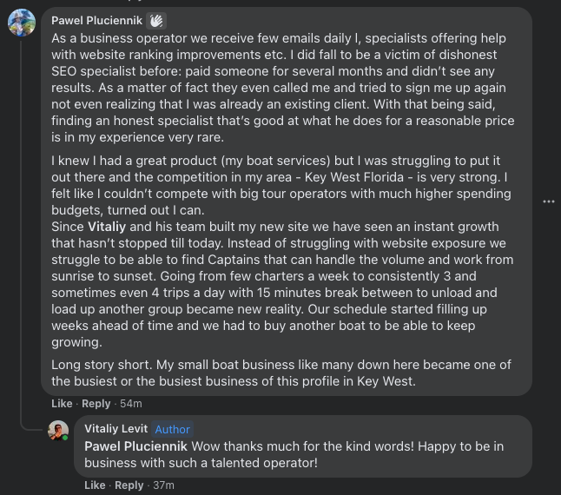The image size is (561, 495).
Task: Open the three-dot comment options menu
Action: coord(548,201)
